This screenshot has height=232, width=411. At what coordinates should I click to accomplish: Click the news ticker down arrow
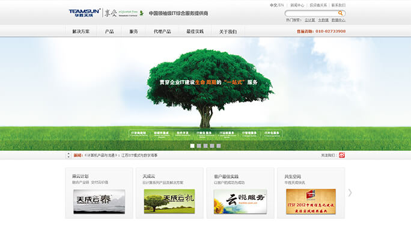68,157
